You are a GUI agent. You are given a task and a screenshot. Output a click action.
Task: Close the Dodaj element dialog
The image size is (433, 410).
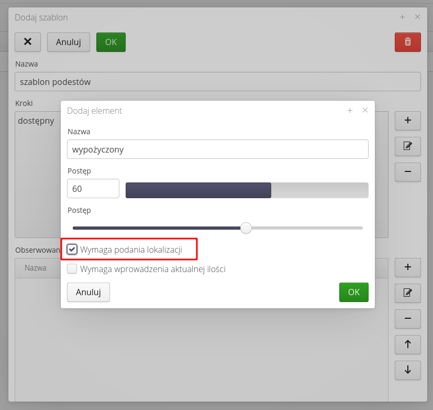pos(365,110)
